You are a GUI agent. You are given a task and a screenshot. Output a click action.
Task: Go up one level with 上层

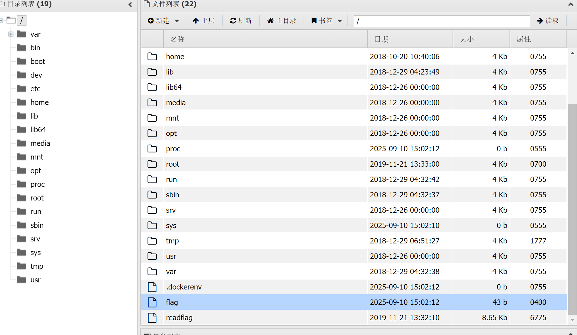204,21
